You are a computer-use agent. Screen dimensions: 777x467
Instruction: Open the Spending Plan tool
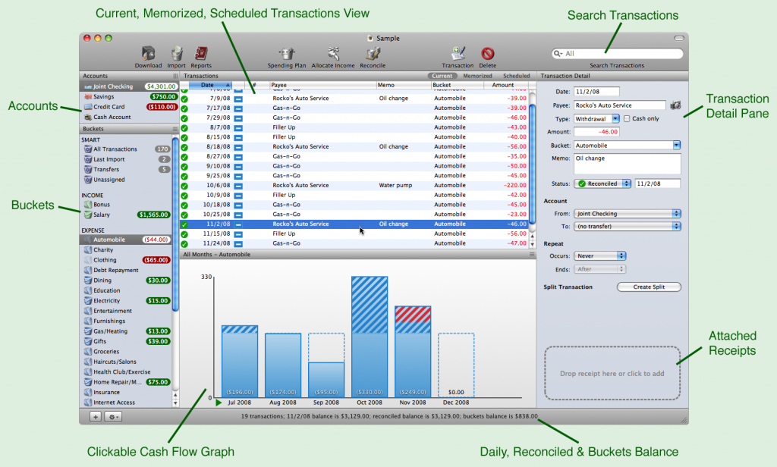click(286, 54)
